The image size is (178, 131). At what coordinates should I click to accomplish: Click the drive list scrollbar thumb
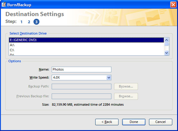pyautogui.click(x=167, y=44)
